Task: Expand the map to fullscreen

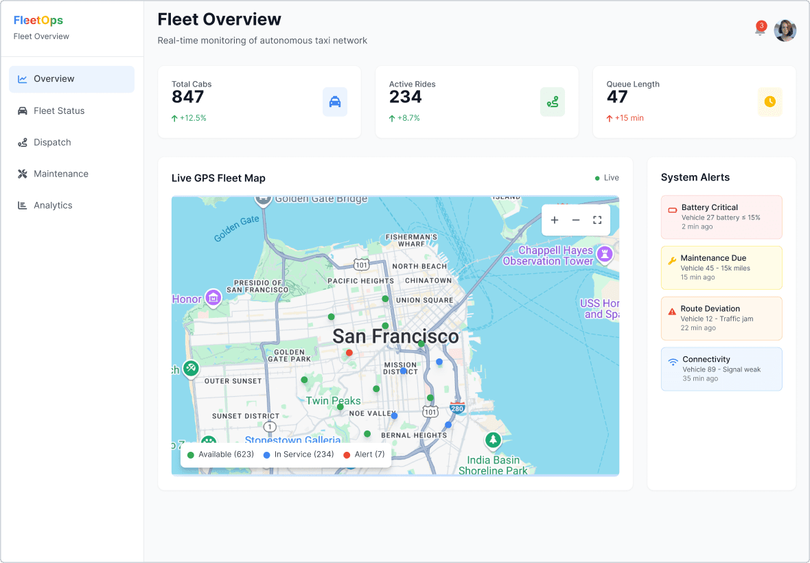Action: (597, 220)
